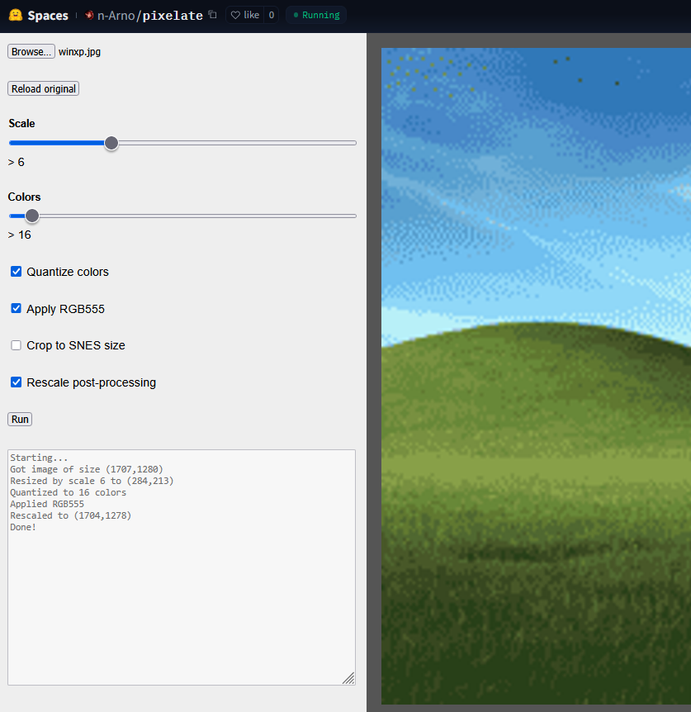Open the pixelate space title link

pyautogui.click(x=173, y=16)
